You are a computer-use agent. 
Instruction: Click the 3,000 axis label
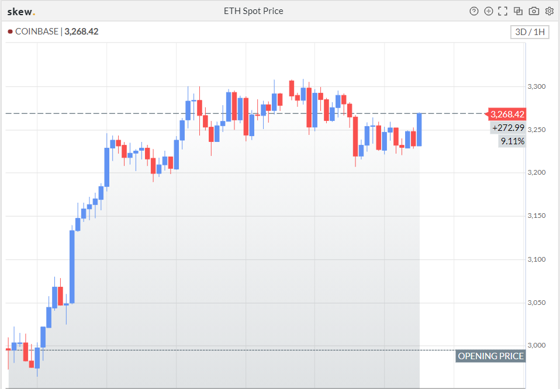537,345
